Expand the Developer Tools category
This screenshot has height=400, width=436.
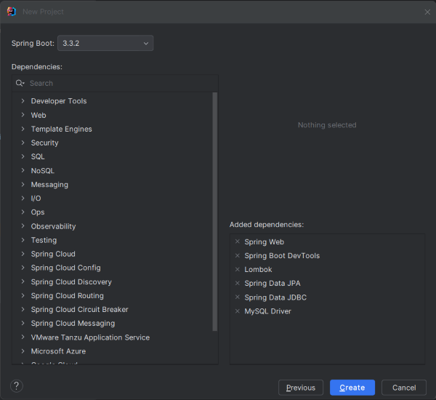[x=23, y=101]
